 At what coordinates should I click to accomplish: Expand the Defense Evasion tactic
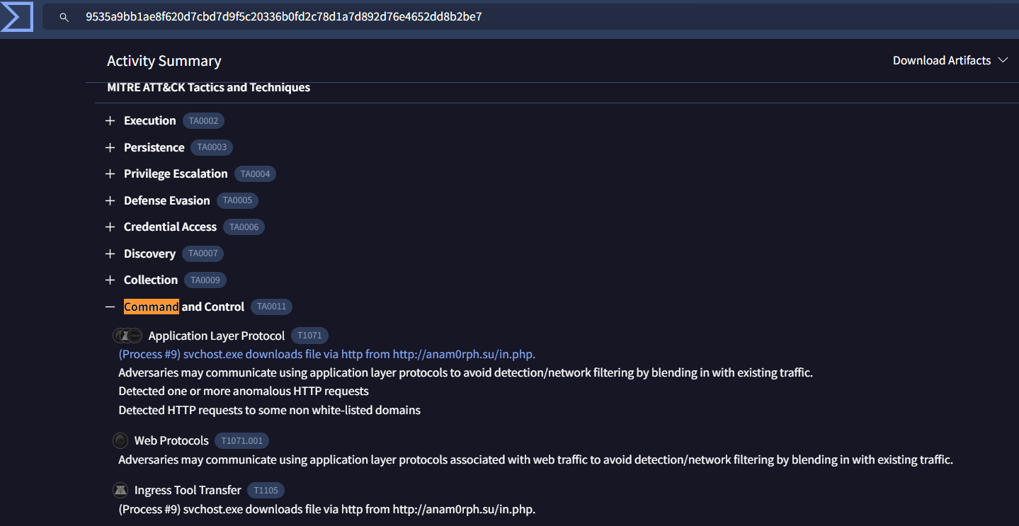110,200
